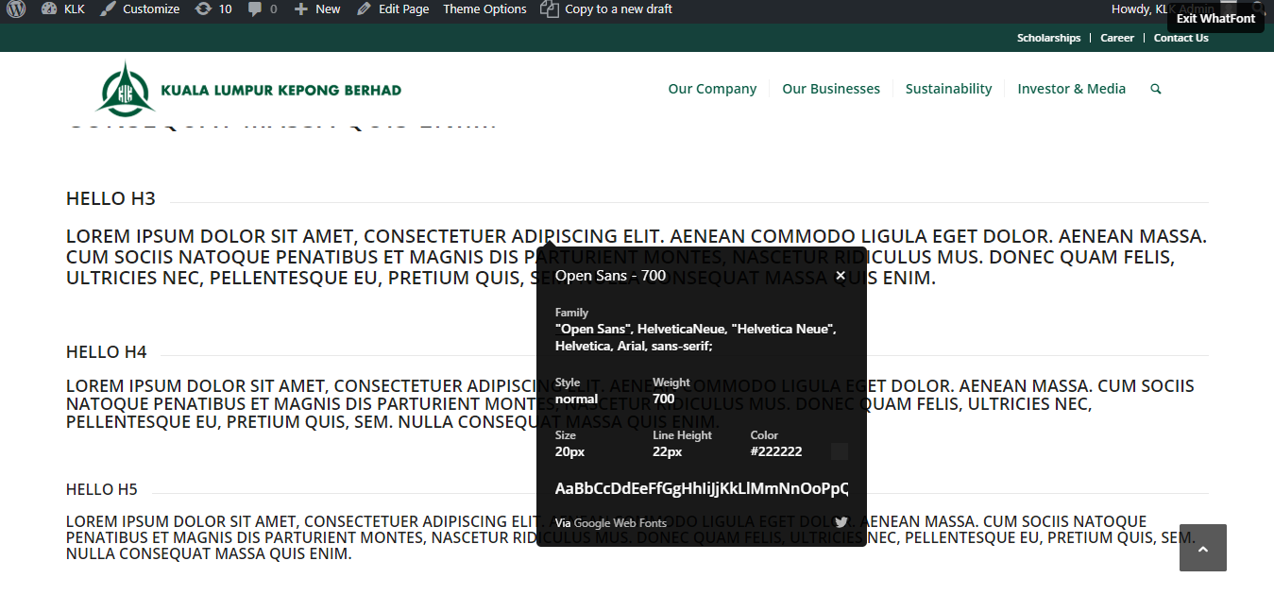
Task: Close the WhatFont Open Sans panel
Action: tap(841, 276)
